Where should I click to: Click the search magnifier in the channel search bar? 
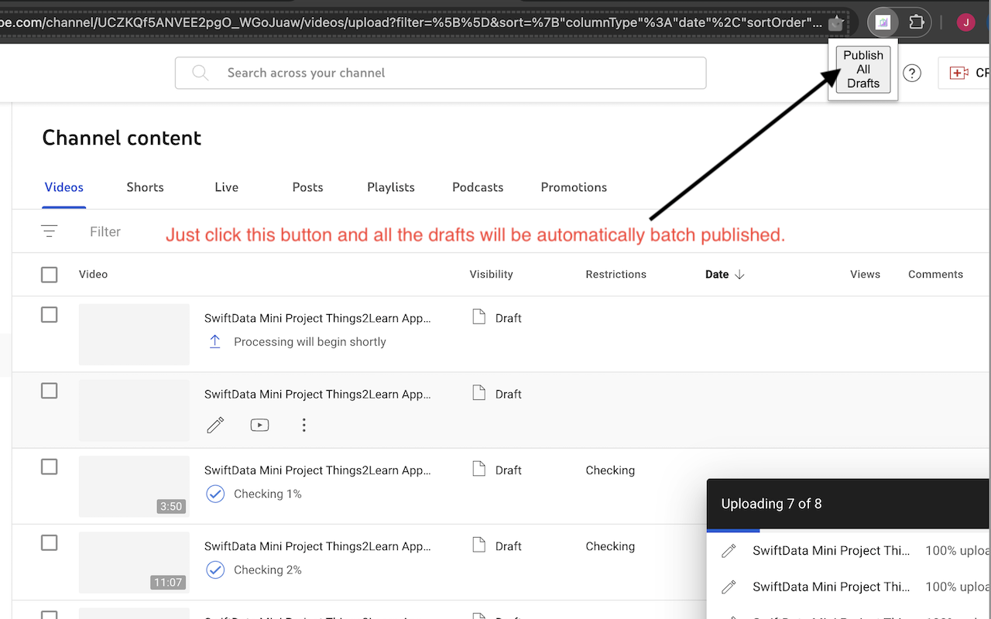pyautogui.click(x=200, y=73)
